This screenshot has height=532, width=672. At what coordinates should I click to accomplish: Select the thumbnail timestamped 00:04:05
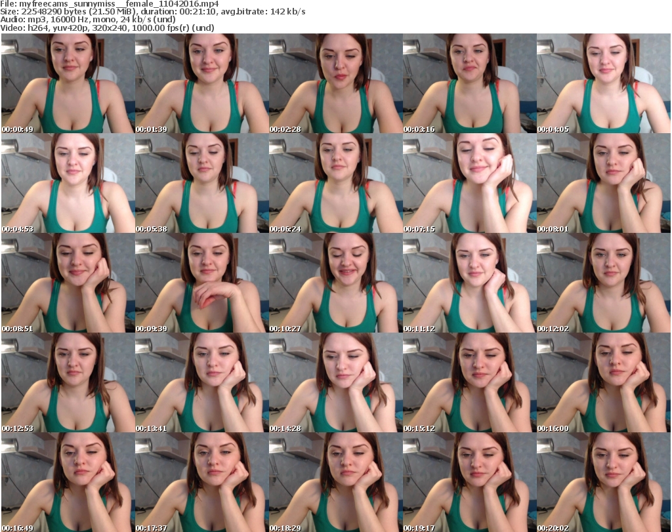(x=603, y=84)
